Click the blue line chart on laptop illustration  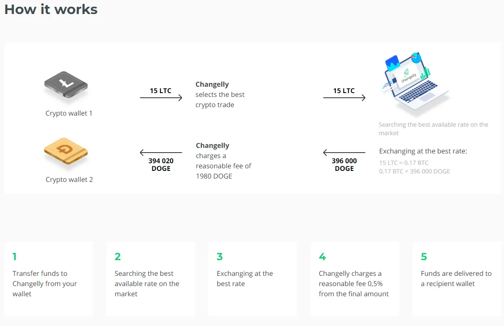(x=392, y=64)
